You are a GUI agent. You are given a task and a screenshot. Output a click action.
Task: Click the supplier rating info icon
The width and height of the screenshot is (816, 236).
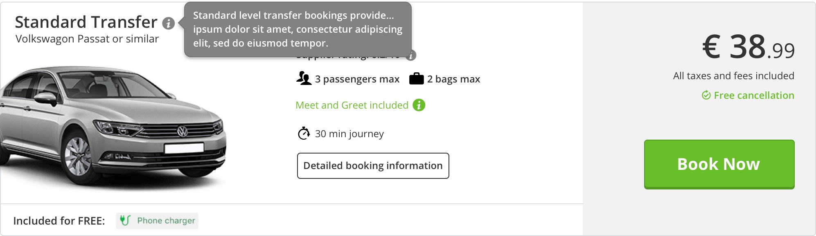(x=411, y=55)
